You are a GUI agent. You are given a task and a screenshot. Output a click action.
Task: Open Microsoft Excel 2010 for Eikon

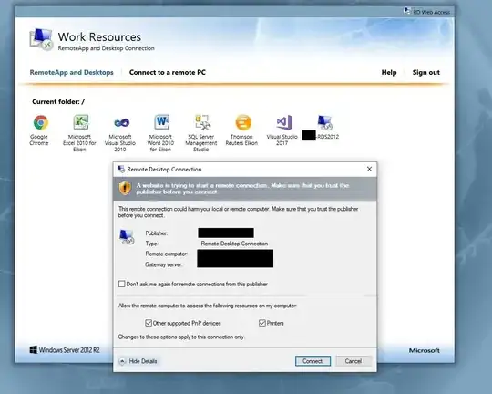tap(81, 122)
